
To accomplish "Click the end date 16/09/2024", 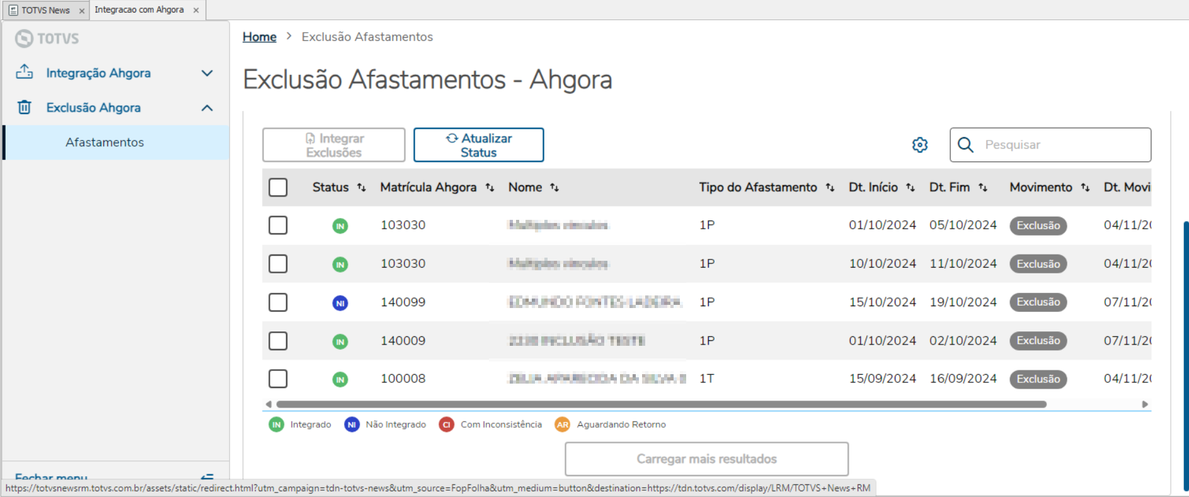I will pyautogui.click(x=963, y=379).
